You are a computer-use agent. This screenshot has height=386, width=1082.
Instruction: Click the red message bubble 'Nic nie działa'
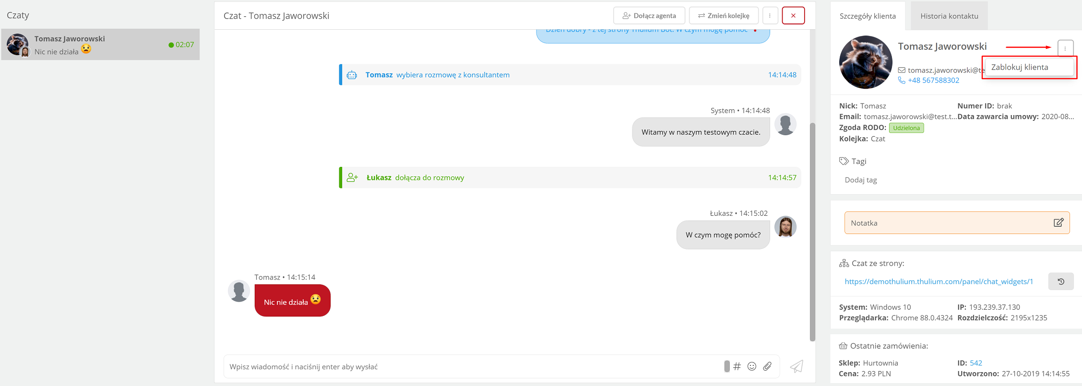point(293,301)
